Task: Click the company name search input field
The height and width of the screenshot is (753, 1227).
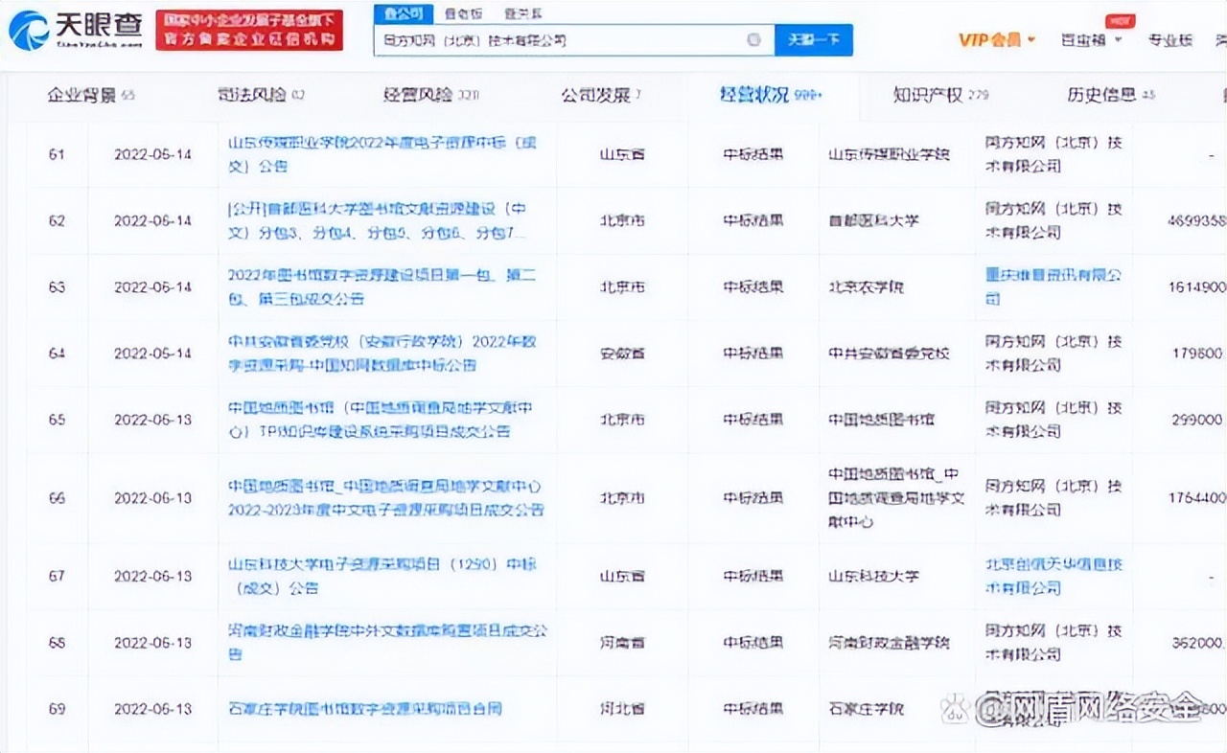Action: coord(556,40)
